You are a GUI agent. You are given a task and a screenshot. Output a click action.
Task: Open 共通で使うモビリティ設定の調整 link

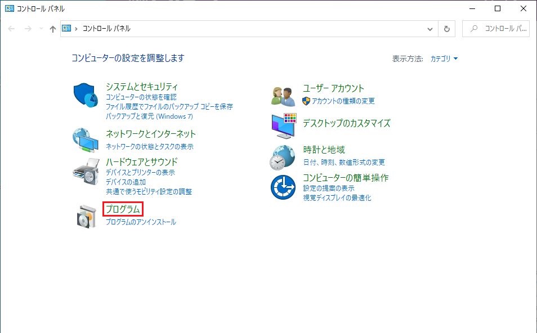point(149,192)
